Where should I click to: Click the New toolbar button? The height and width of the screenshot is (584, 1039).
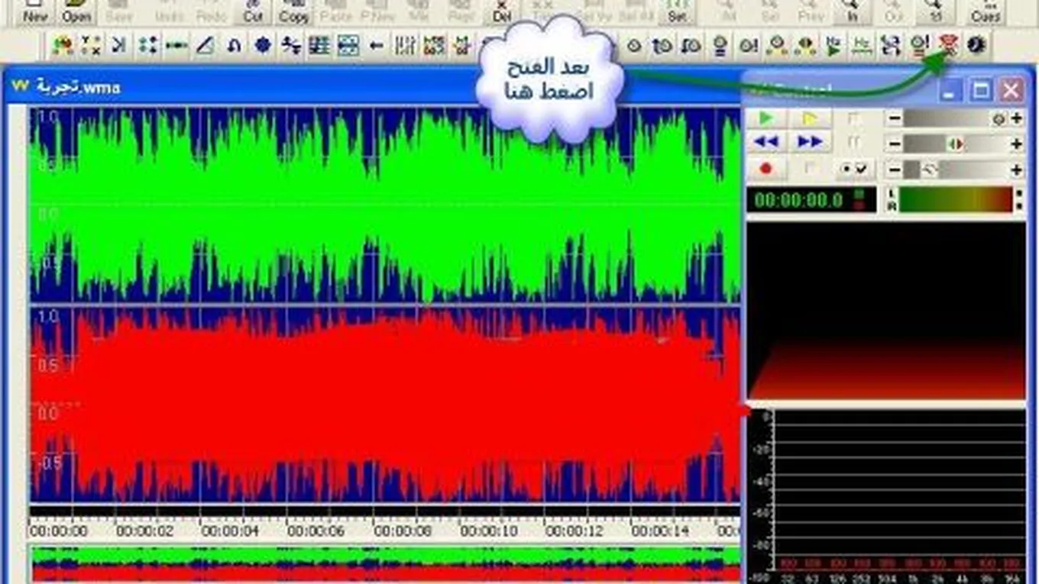click(34, 11)
